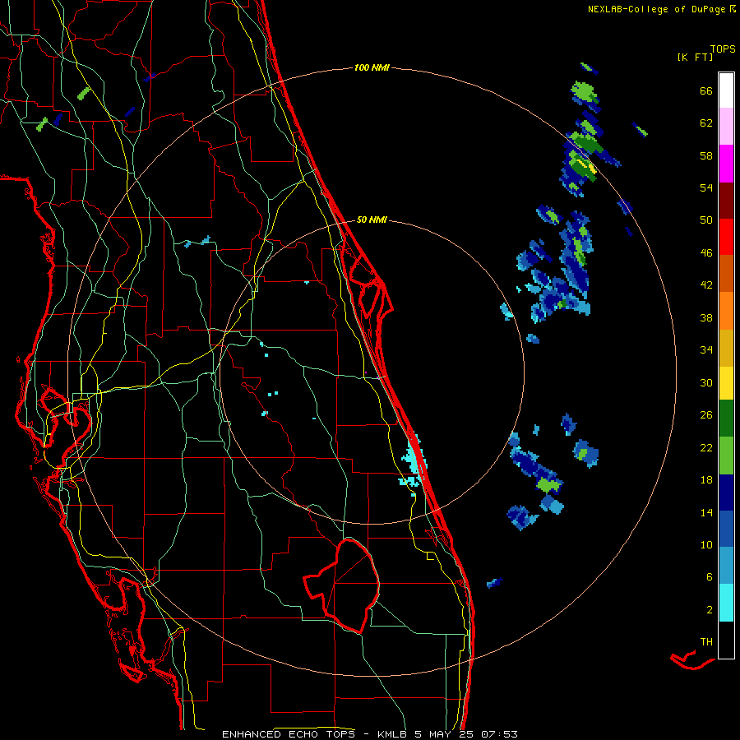Click the white top swatch in the legend
The image size is (740, 740).
pyautogui.click(x=726, y=90)
